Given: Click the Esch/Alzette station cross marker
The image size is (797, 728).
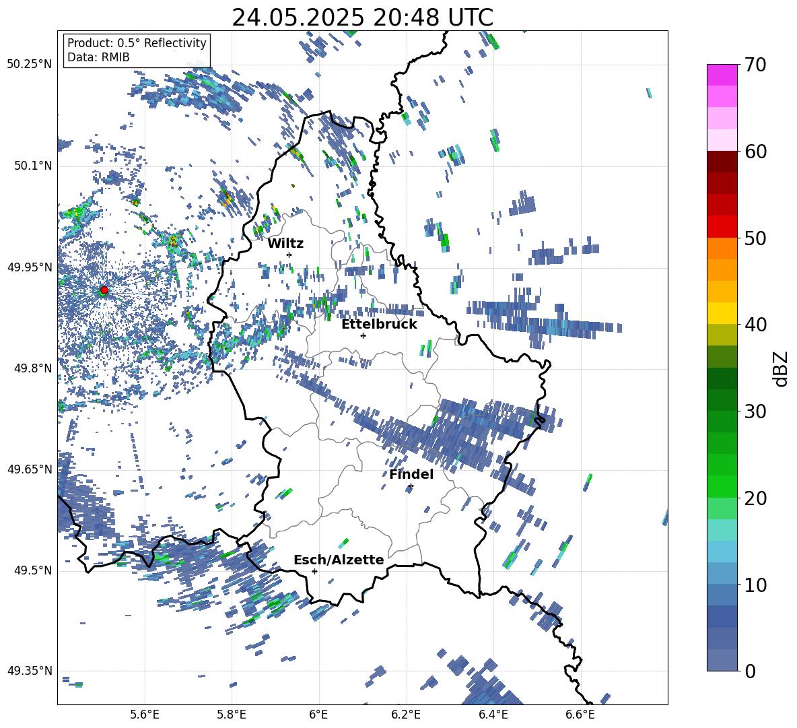Looking at the screenshot, I should pyautogui.click(x=314, y=571).
